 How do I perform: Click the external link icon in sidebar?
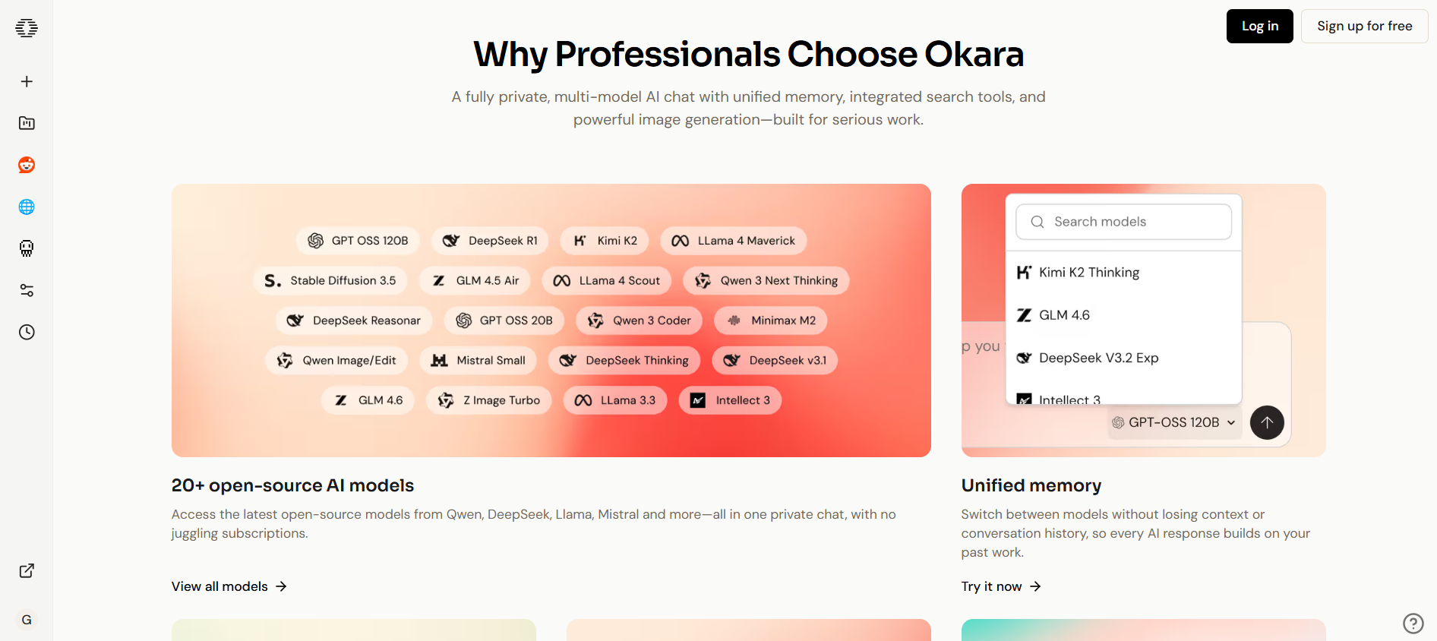[x=27, y=570]
